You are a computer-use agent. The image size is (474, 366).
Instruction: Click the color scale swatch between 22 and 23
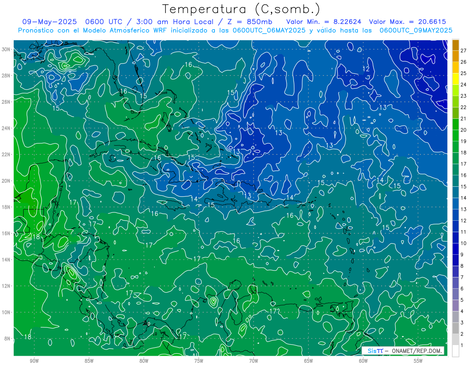pyautogui.click(x=455, y=101)
